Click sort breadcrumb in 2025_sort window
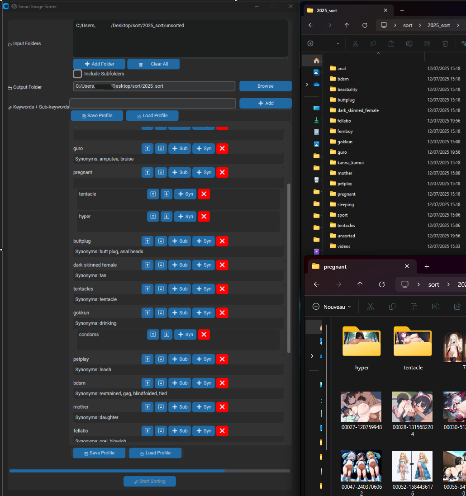The width and height of the screenshot is (466, 496). point(408,25)
